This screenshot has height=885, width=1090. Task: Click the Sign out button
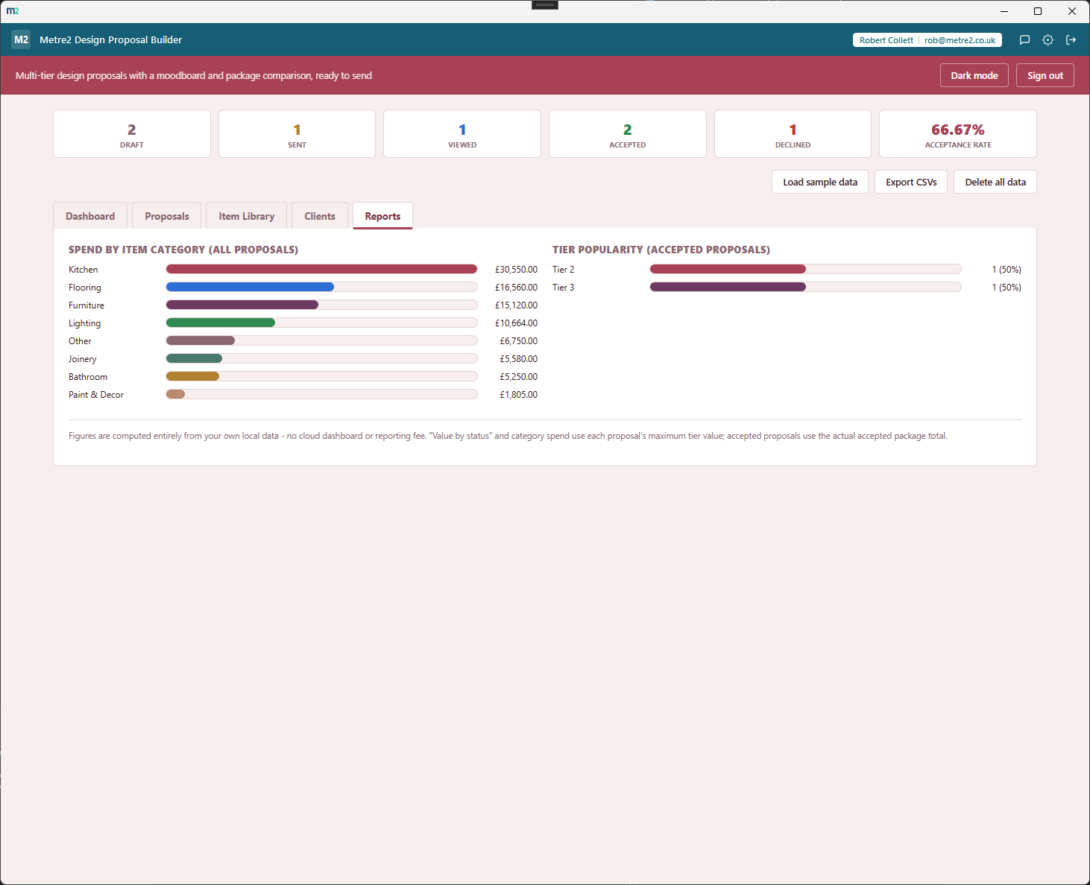click(1045, 75)
